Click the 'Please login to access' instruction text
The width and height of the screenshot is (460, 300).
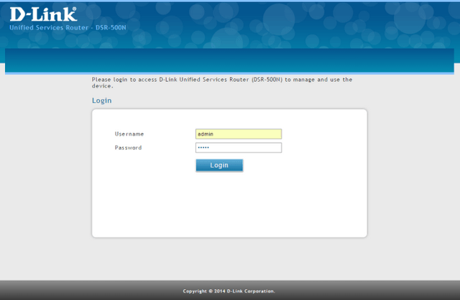(x=222, y=83)
